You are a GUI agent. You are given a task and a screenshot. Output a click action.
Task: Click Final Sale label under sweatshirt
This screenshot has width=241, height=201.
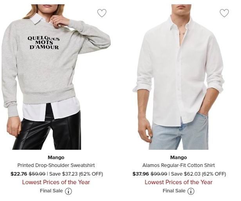[x=51, y=191]
